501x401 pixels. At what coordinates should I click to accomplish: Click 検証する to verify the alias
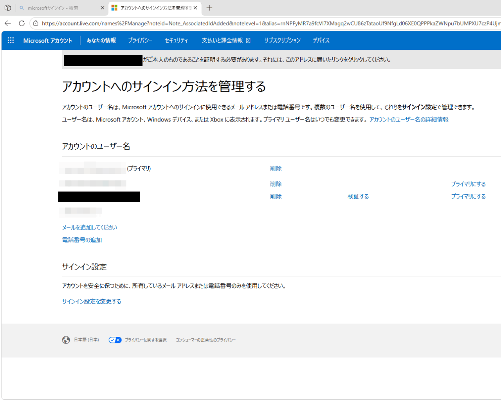[358, 197]
